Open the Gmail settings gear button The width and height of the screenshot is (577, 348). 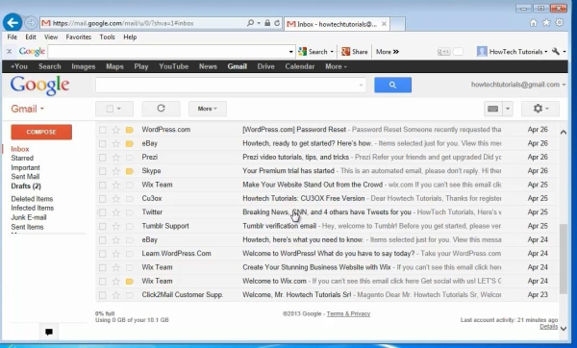point(540,109)
